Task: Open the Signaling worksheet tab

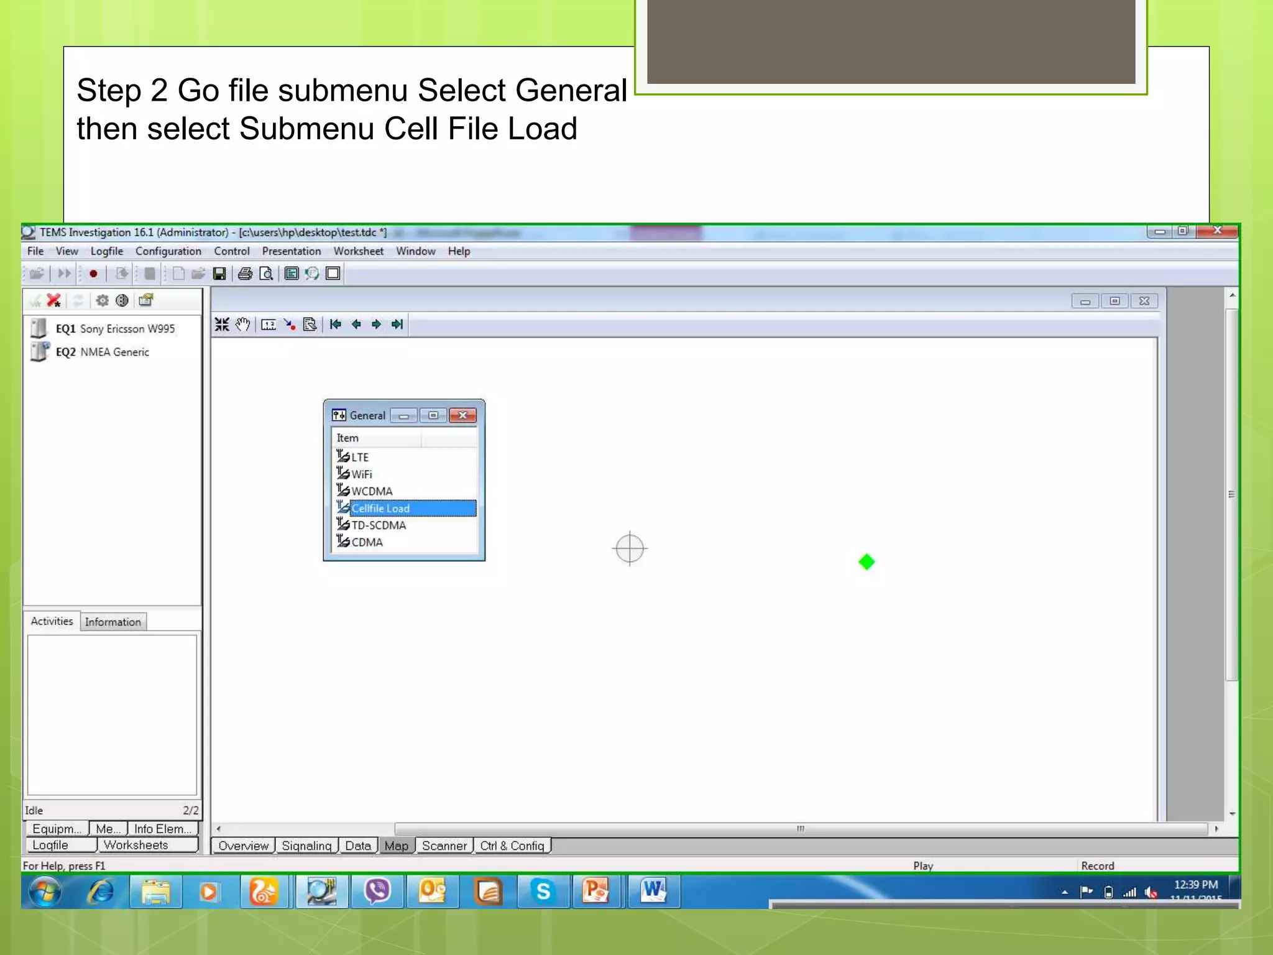Action: click(306, 846)
